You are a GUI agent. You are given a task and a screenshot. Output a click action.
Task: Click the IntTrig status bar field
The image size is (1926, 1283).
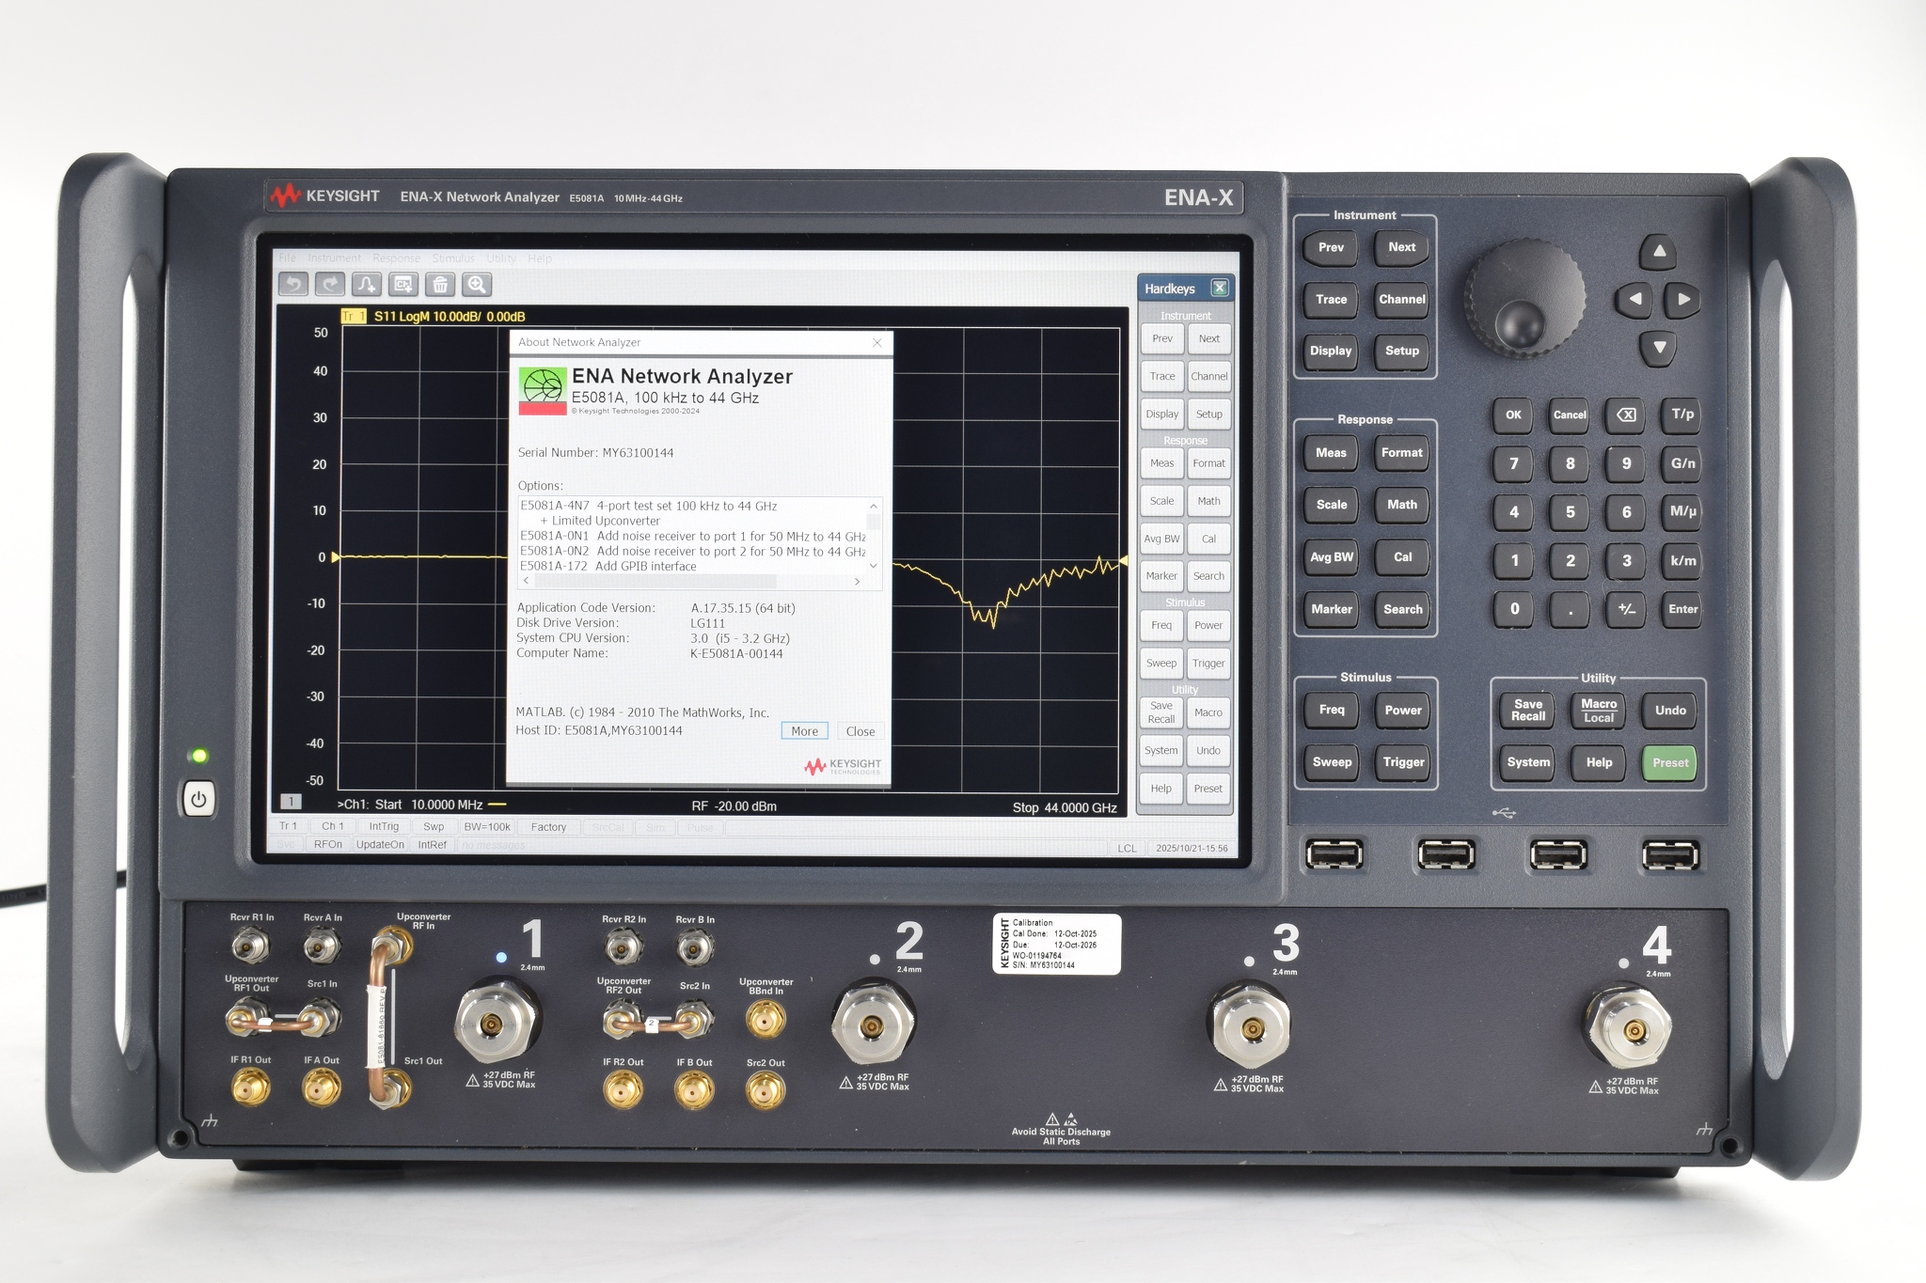tap(384, 827)
